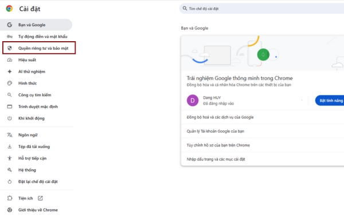Click the download icon for Tệp đã tải xuống
The height and width of the screenshot is (223, 344).
coord(9,146)
